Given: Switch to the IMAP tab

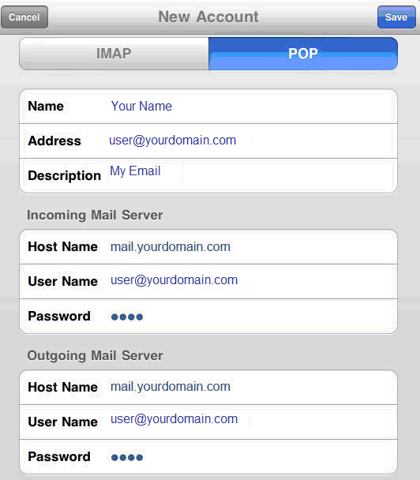Looking at the screenshot, I should coord(114,54).
